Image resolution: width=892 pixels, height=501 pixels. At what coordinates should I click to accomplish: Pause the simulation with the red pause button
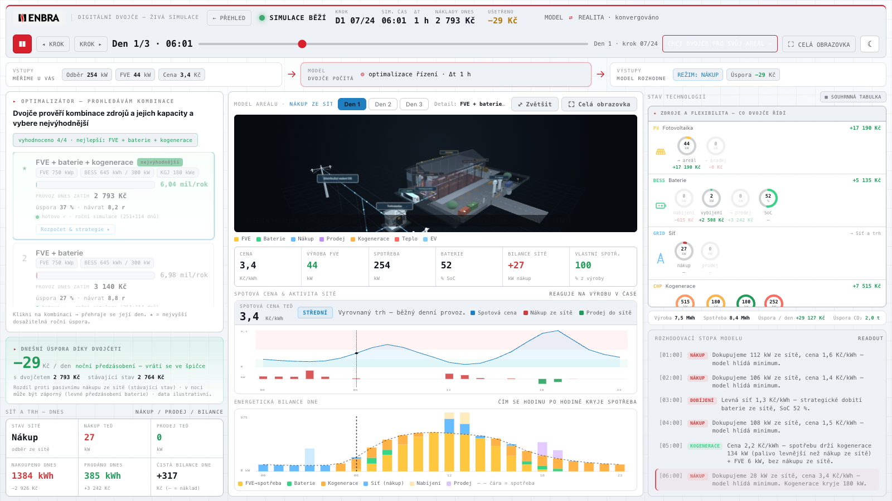click(x=22, y=44)
